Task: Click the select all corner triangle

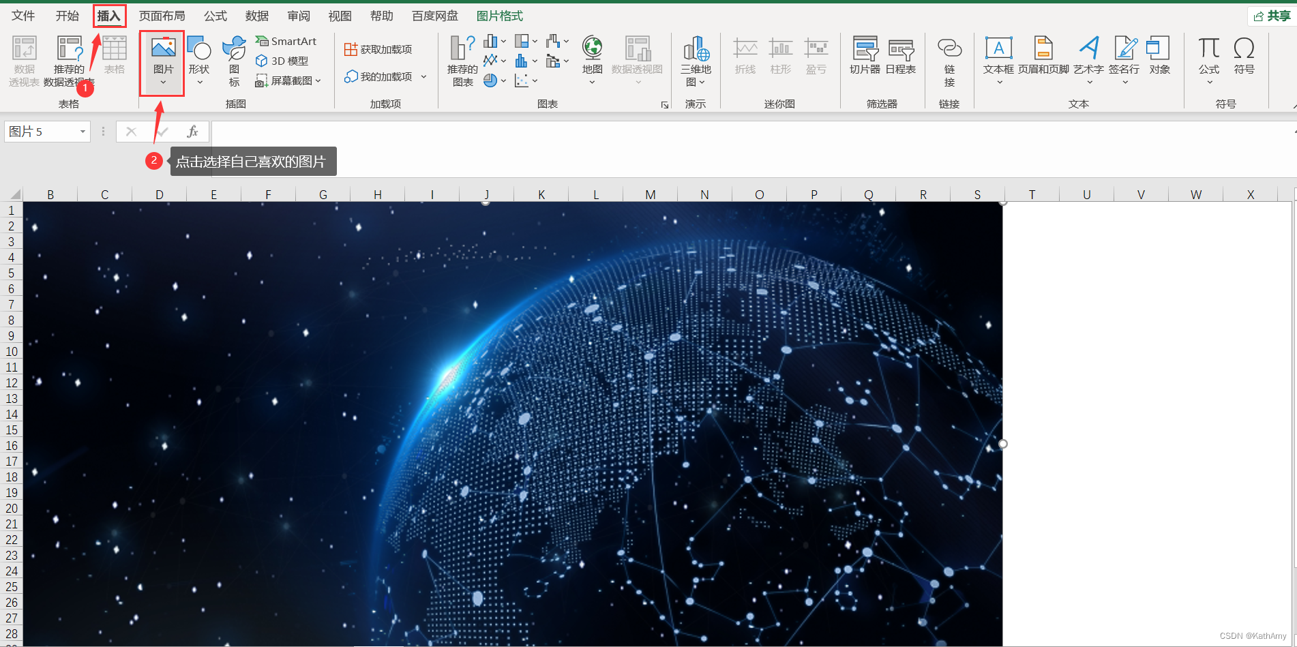Action: tap(14, 194)
